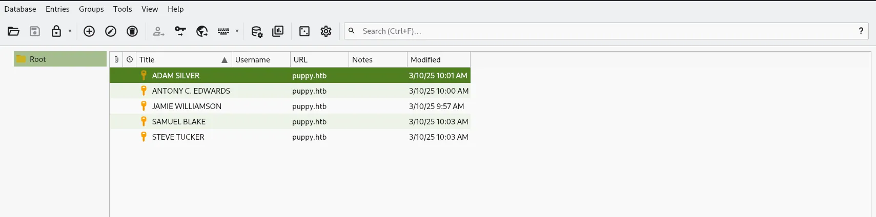The width and height of the screenshot is (876, 217).
Task: Open application settings gear icon
Action: point(326,31)
